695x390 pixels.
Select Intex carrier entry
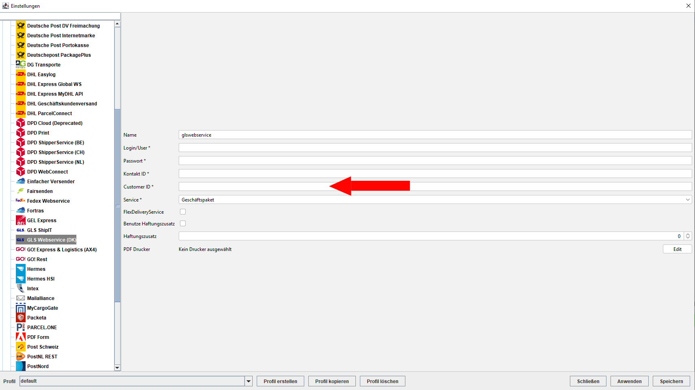pos(33,288)
